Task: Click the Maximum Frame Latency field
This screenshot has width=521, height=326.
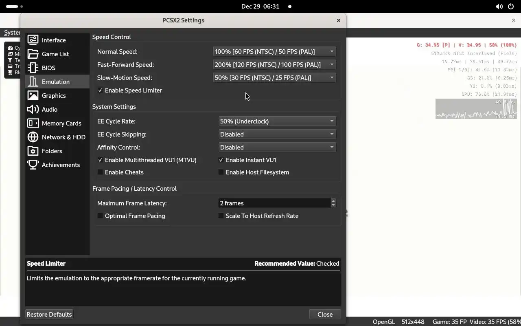Action: coord(274,203)
